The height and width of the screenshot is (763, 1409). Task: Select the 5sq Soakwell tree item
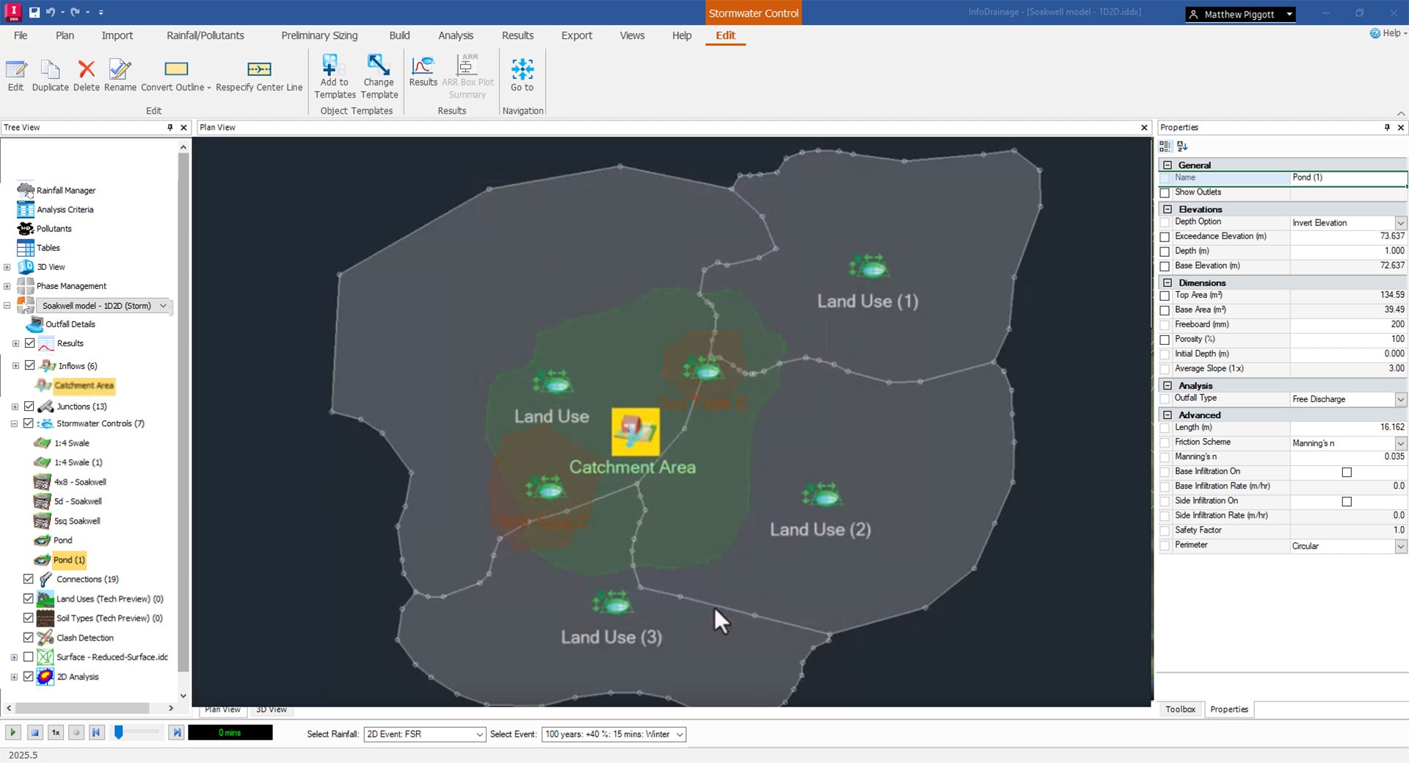point(77,521)
